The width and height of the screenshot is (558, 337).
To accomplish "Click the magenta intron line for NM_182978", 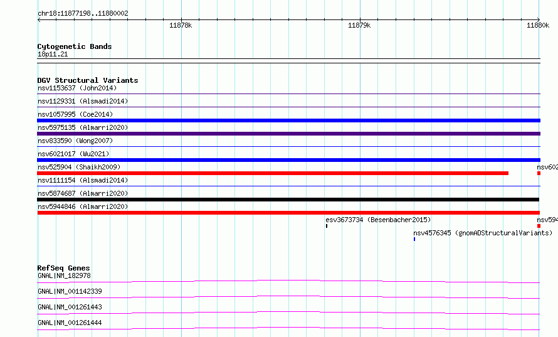I will [x=288, y=281].
